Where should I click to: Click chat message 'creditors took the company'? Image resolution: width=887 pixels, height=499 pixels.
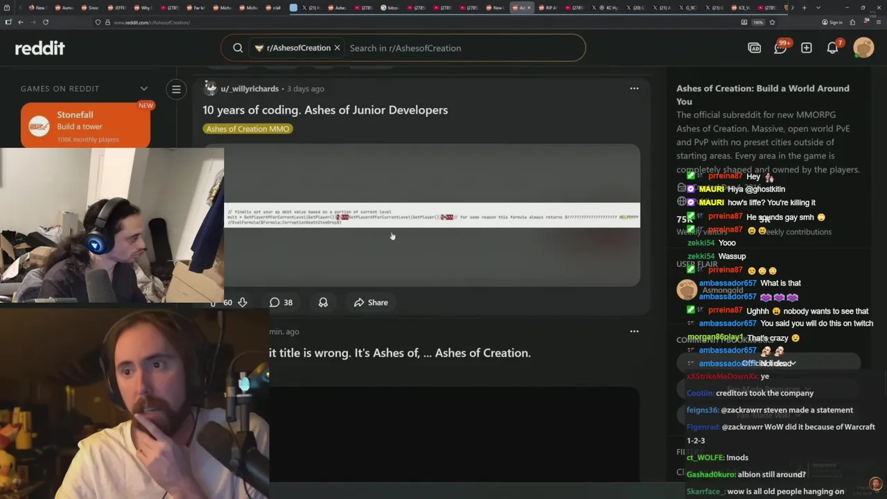[765, 393]
